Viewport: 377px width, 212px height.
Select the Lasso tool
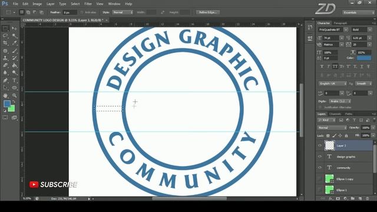click(x=5, y=36)
